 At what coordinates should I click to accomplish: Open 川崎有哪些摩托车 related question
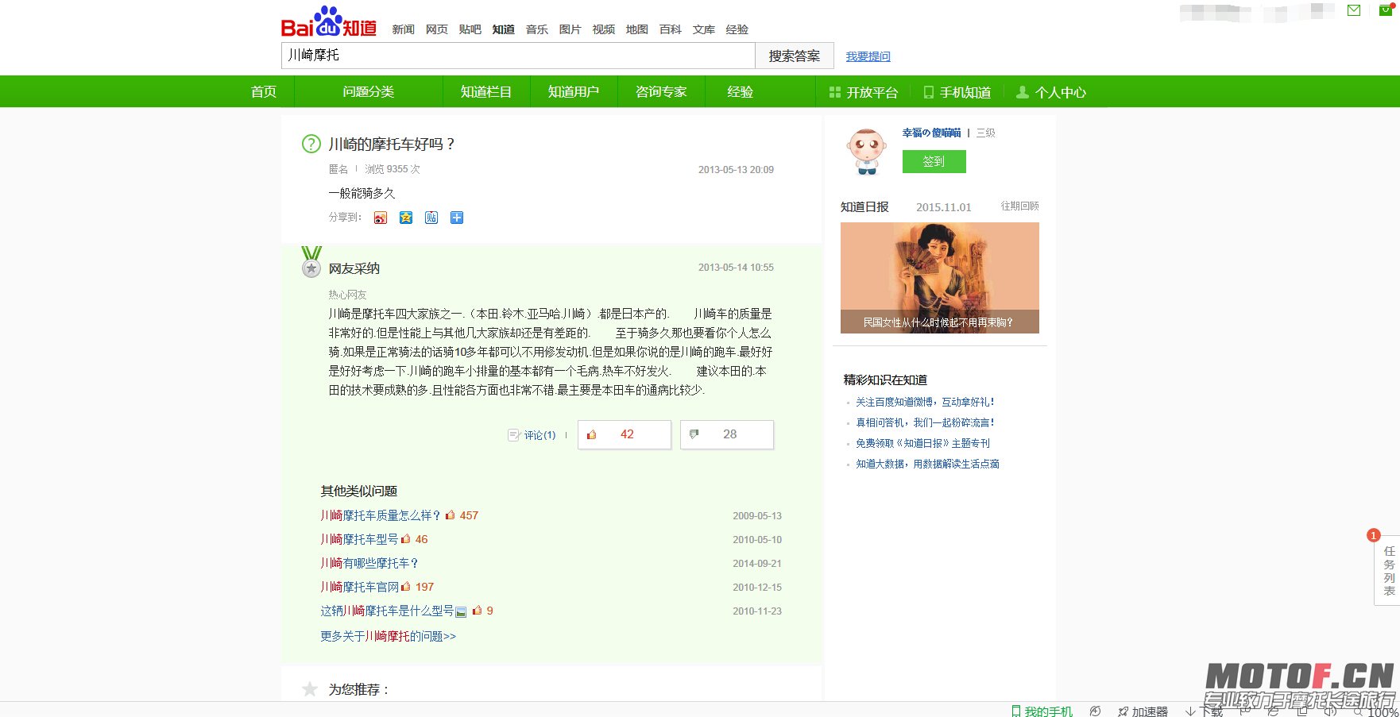[369, 563]
